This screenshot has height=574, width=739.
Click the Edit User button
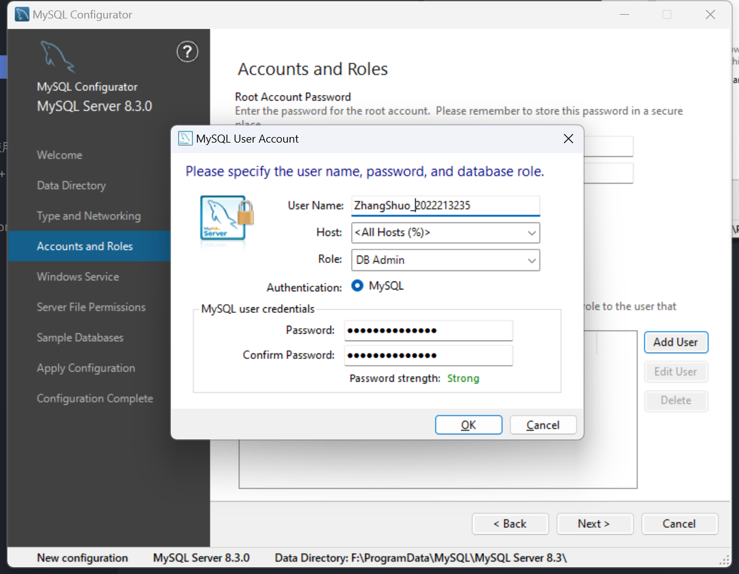click(x=676, y=372)
